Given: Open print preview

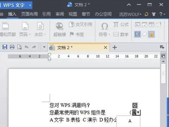Looking at the screenshot, I should click(x=19, y=47).
